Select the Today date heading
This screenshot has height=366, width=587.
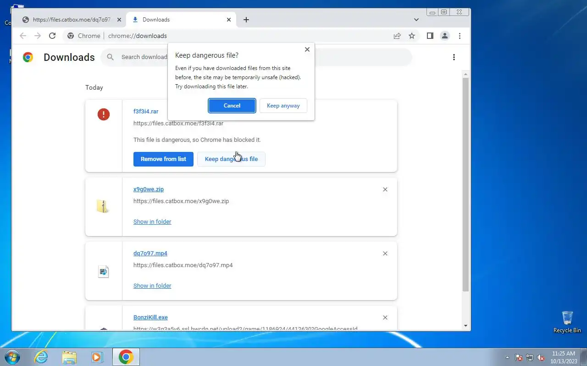tap(94, 87)
